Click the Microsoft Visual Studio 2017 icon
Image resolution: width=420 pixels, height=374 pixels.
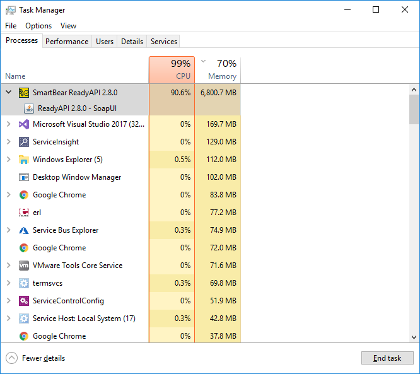[x=24, y=124]
